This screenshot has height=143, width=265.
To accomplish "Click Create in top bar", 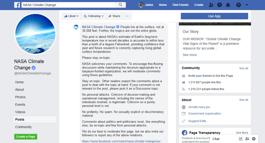I will click(198, 5).
